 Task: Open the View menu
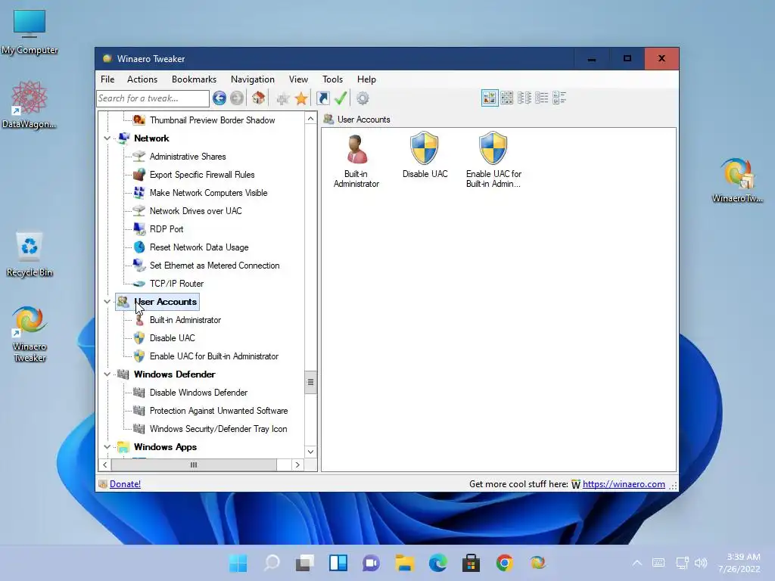[x=298, y=79]
